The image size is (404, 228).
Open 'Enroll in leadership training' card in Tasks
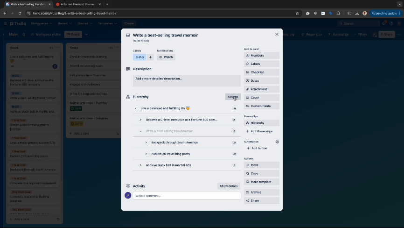pyautogui.click(x=93, y=57)
